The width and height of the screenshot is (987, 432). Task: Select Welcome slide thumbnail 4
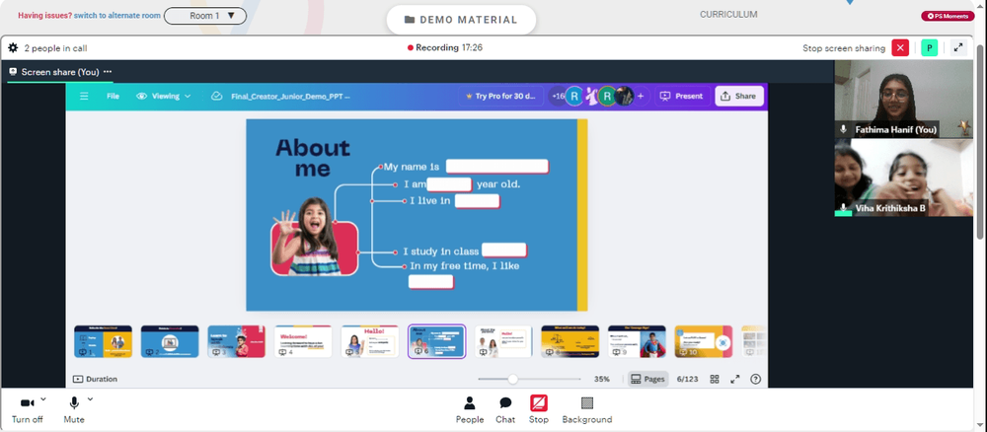tap(303, 341)
